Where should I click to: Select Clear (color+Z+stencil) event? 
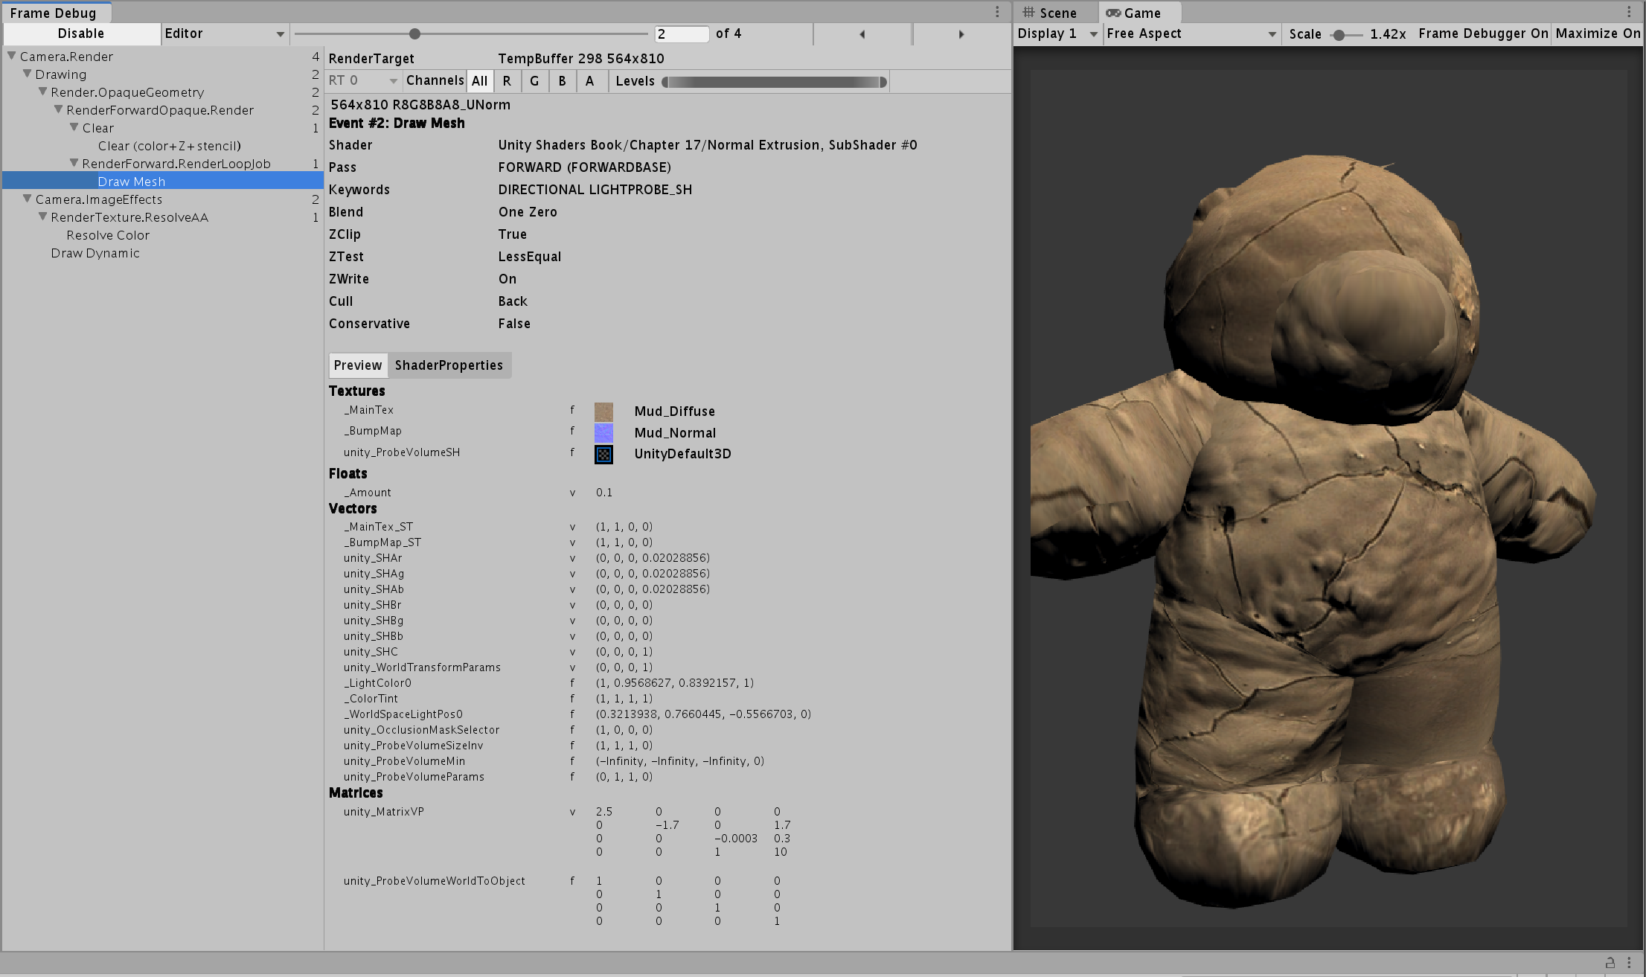click(169, 146)
